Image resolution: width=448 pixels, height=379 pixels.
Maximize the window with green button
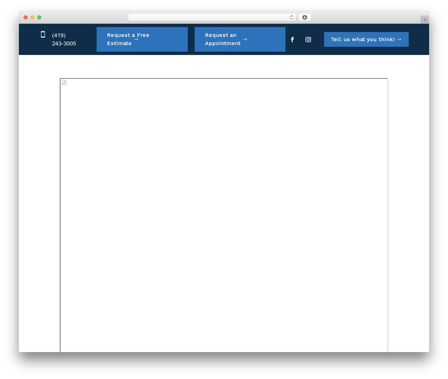coord(39,17)
